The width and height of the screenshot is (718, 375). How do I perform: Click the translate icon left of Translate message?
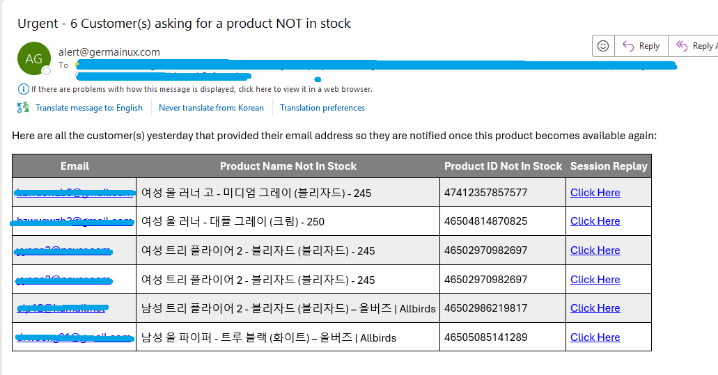coord(23,108)
